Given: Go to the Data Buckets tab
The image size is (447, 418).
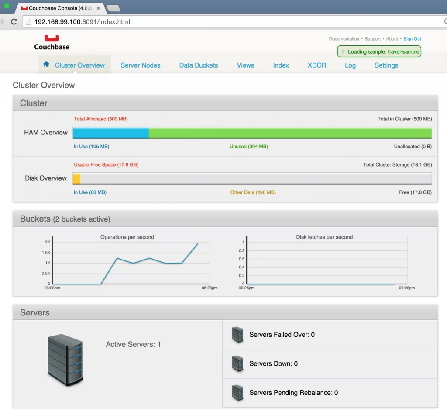Looking at the screenshot, I should click(x=199, y=65).
